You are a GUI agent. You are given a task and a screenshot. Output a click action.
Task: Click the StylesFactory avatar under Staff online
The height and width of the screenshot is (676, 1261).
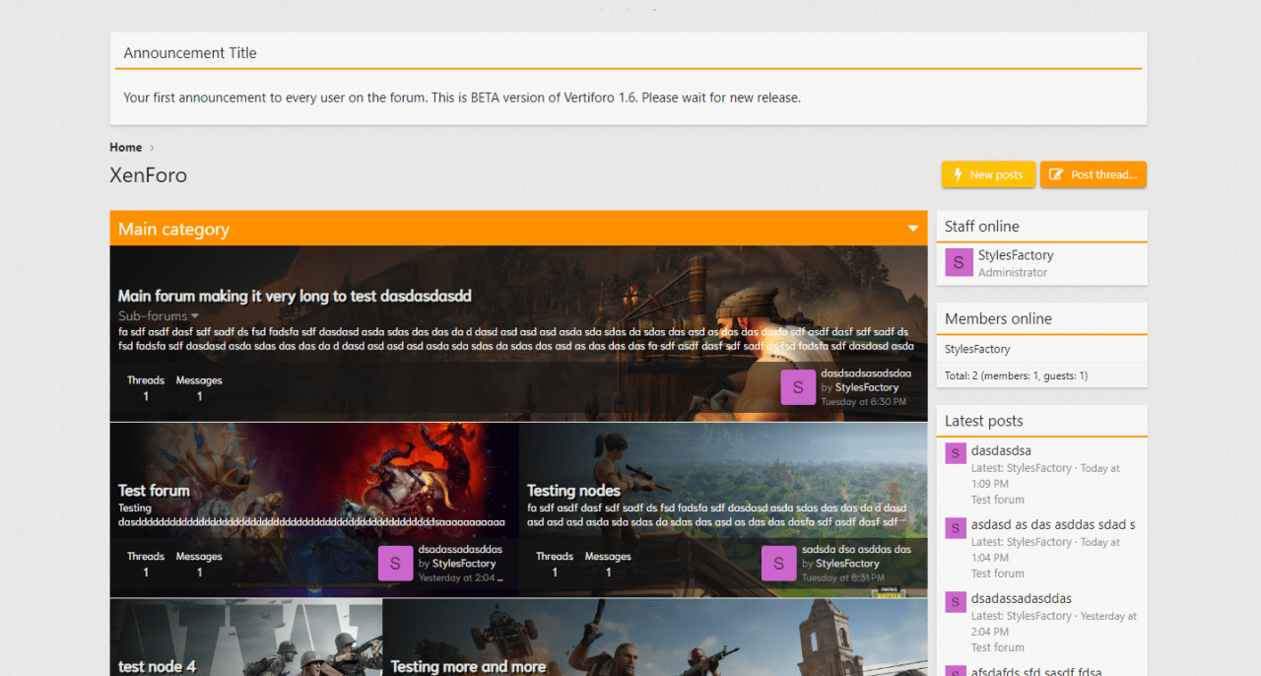(x=959, y=263)
